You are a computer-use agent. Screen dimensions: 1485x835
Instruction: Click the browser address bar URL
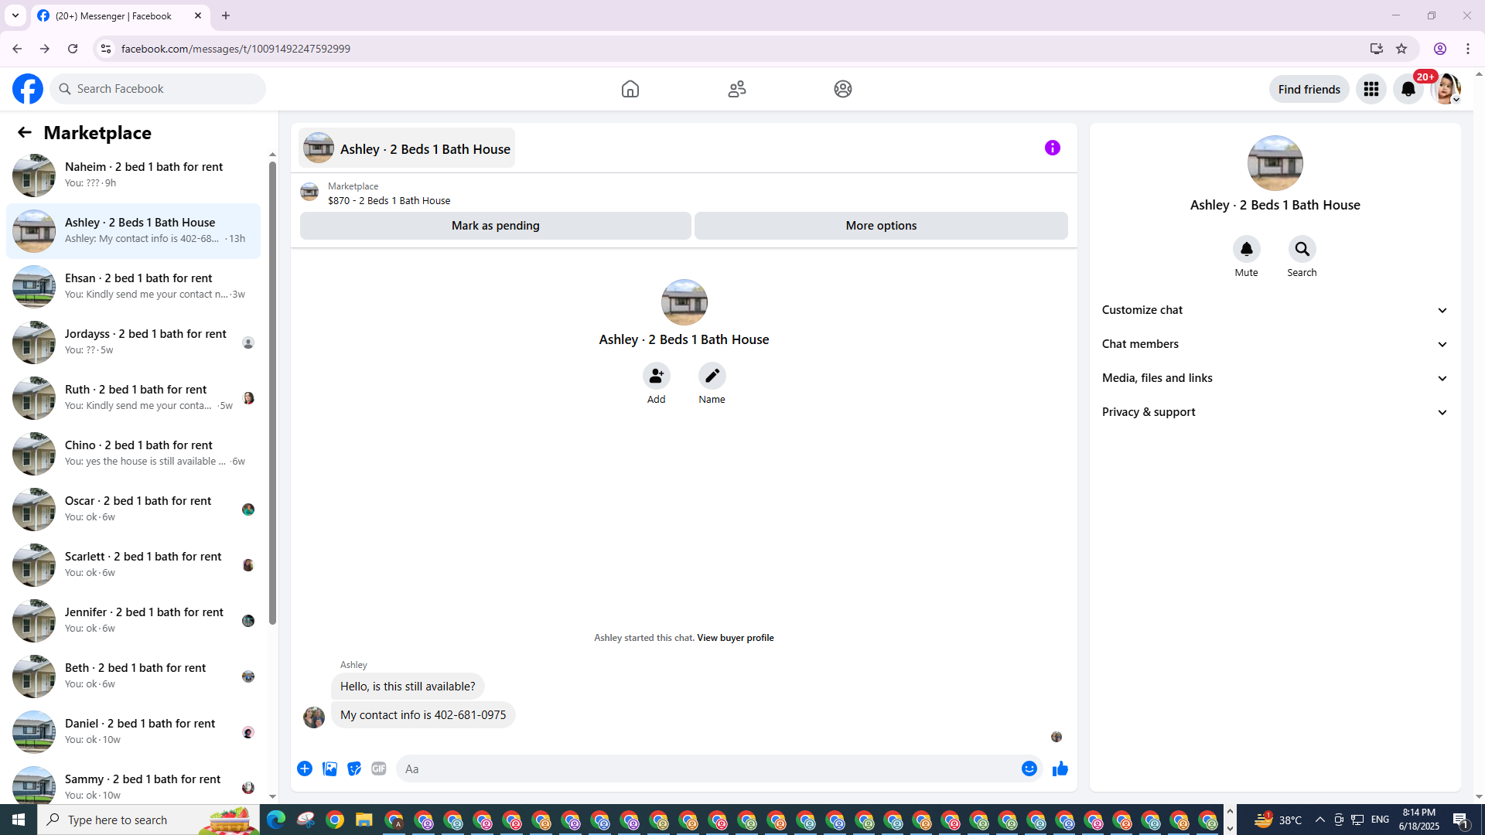[236, 49]
